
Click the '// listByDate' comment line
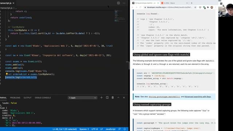(16, 27)
